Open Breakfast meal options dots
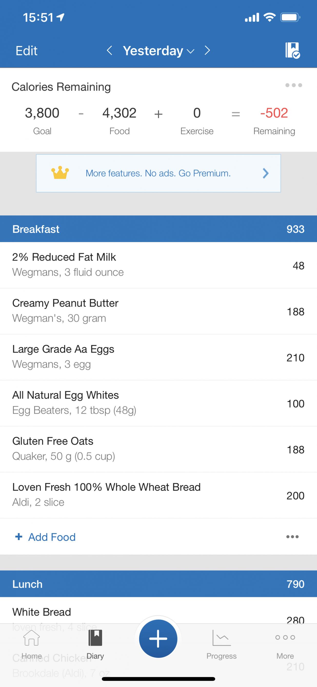The height and width of the screenshot is (687, 317). (292, 537)
